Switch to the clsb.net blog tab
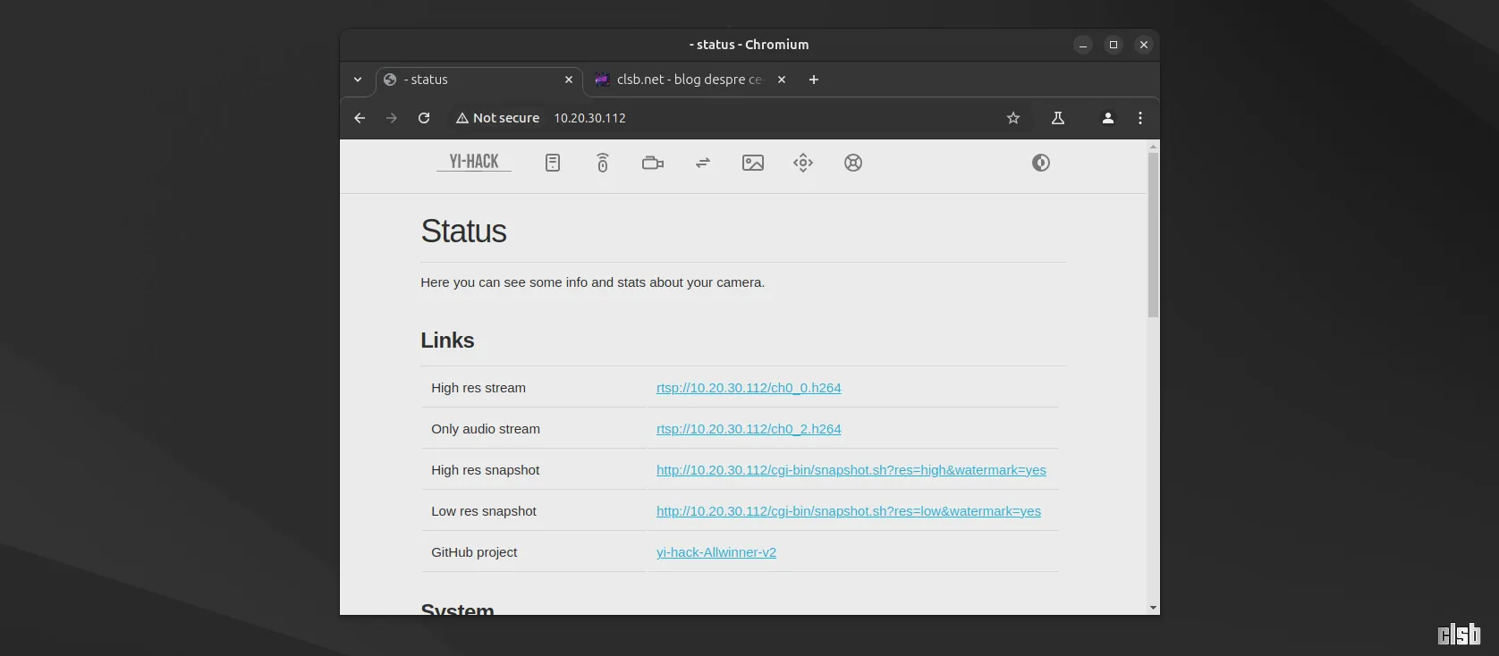 pyautogui.click(x=690, y=80)
